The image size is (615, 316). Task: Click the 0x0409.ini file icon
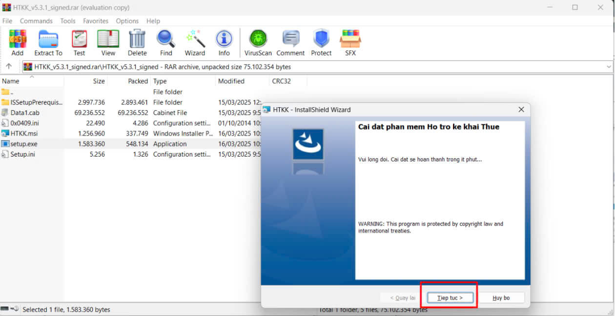[5, 123]
